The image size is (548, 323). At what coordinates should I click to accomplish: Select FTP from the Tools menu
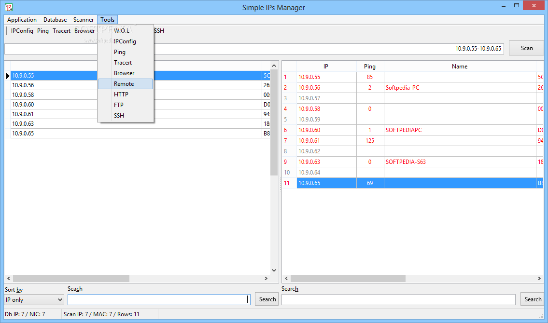click(x=126, y=105)
